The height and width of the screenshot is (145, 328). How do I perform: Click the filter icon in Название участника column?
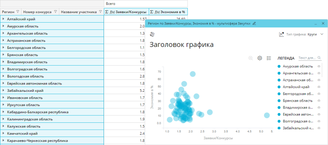pyautogui.click(x=101, y=12)
